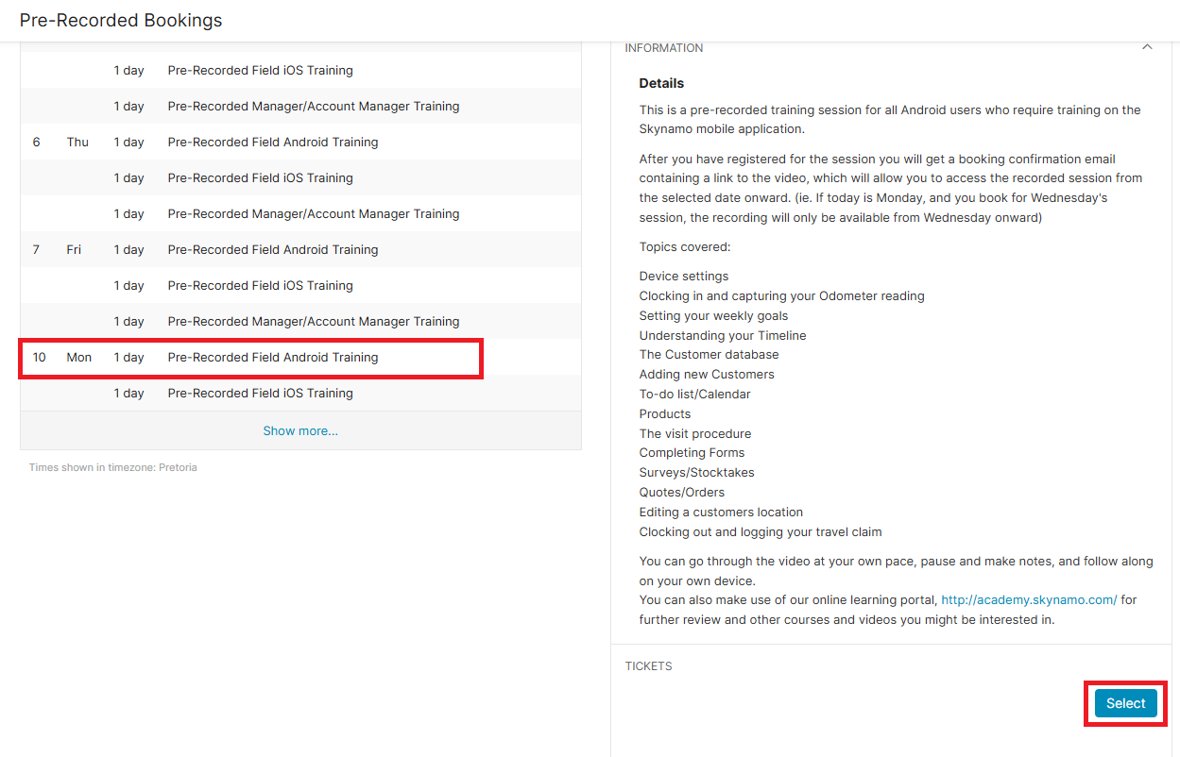This screenshot has width=1180, height=757.
Task: Pick Thursday's Manager/Account Manager Training session
Action: 313,214
